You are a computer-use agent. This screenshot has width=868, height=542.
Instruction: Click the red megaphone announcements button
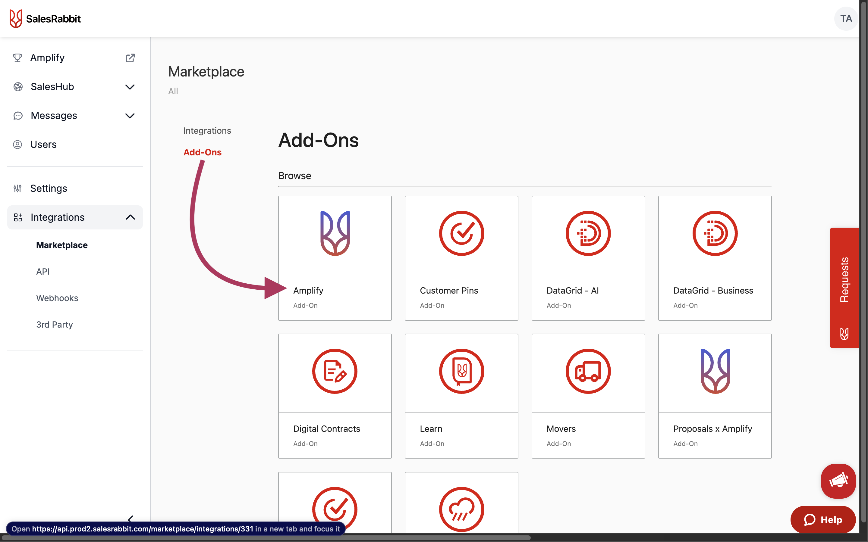pyautogui.click(x=838, y=481)
